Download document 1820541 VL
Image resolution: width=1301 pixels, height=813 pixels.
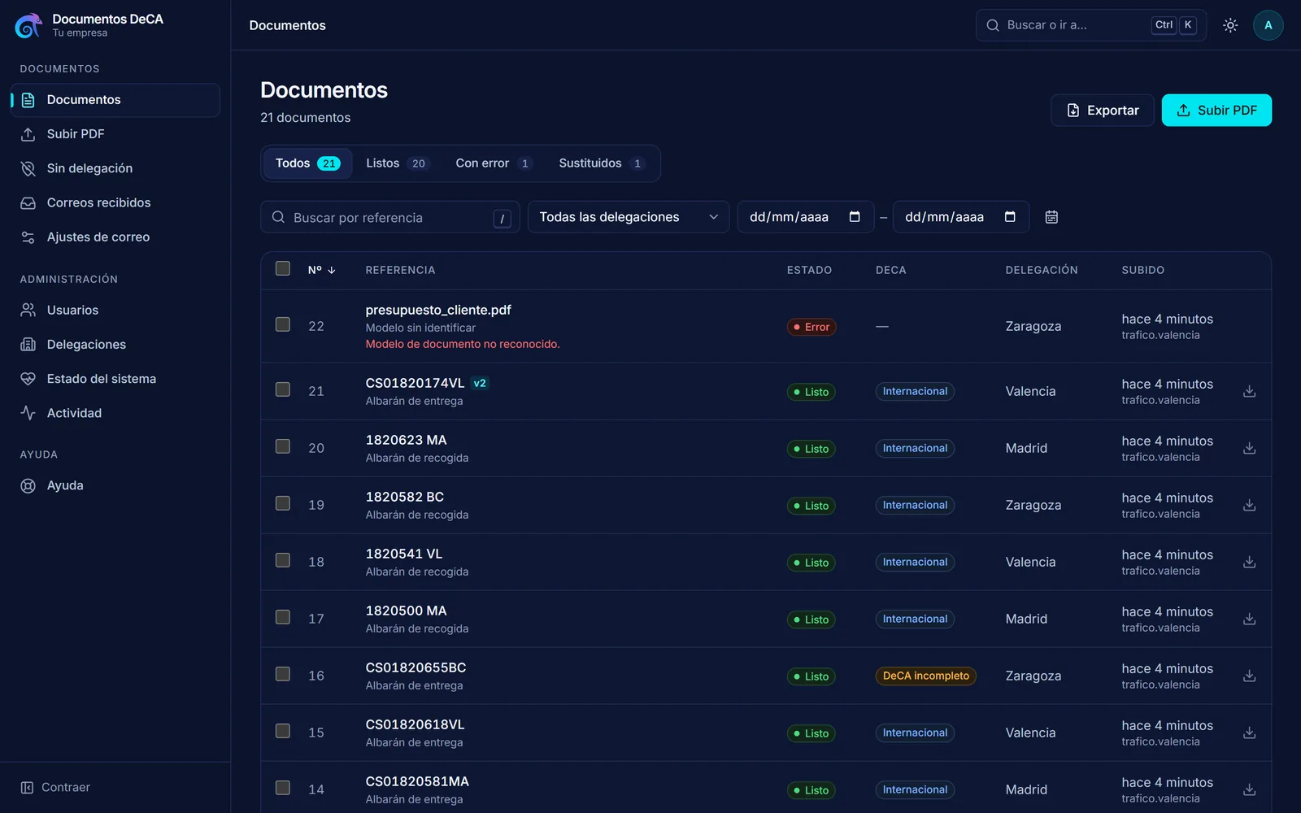(x=1250, y=562)
